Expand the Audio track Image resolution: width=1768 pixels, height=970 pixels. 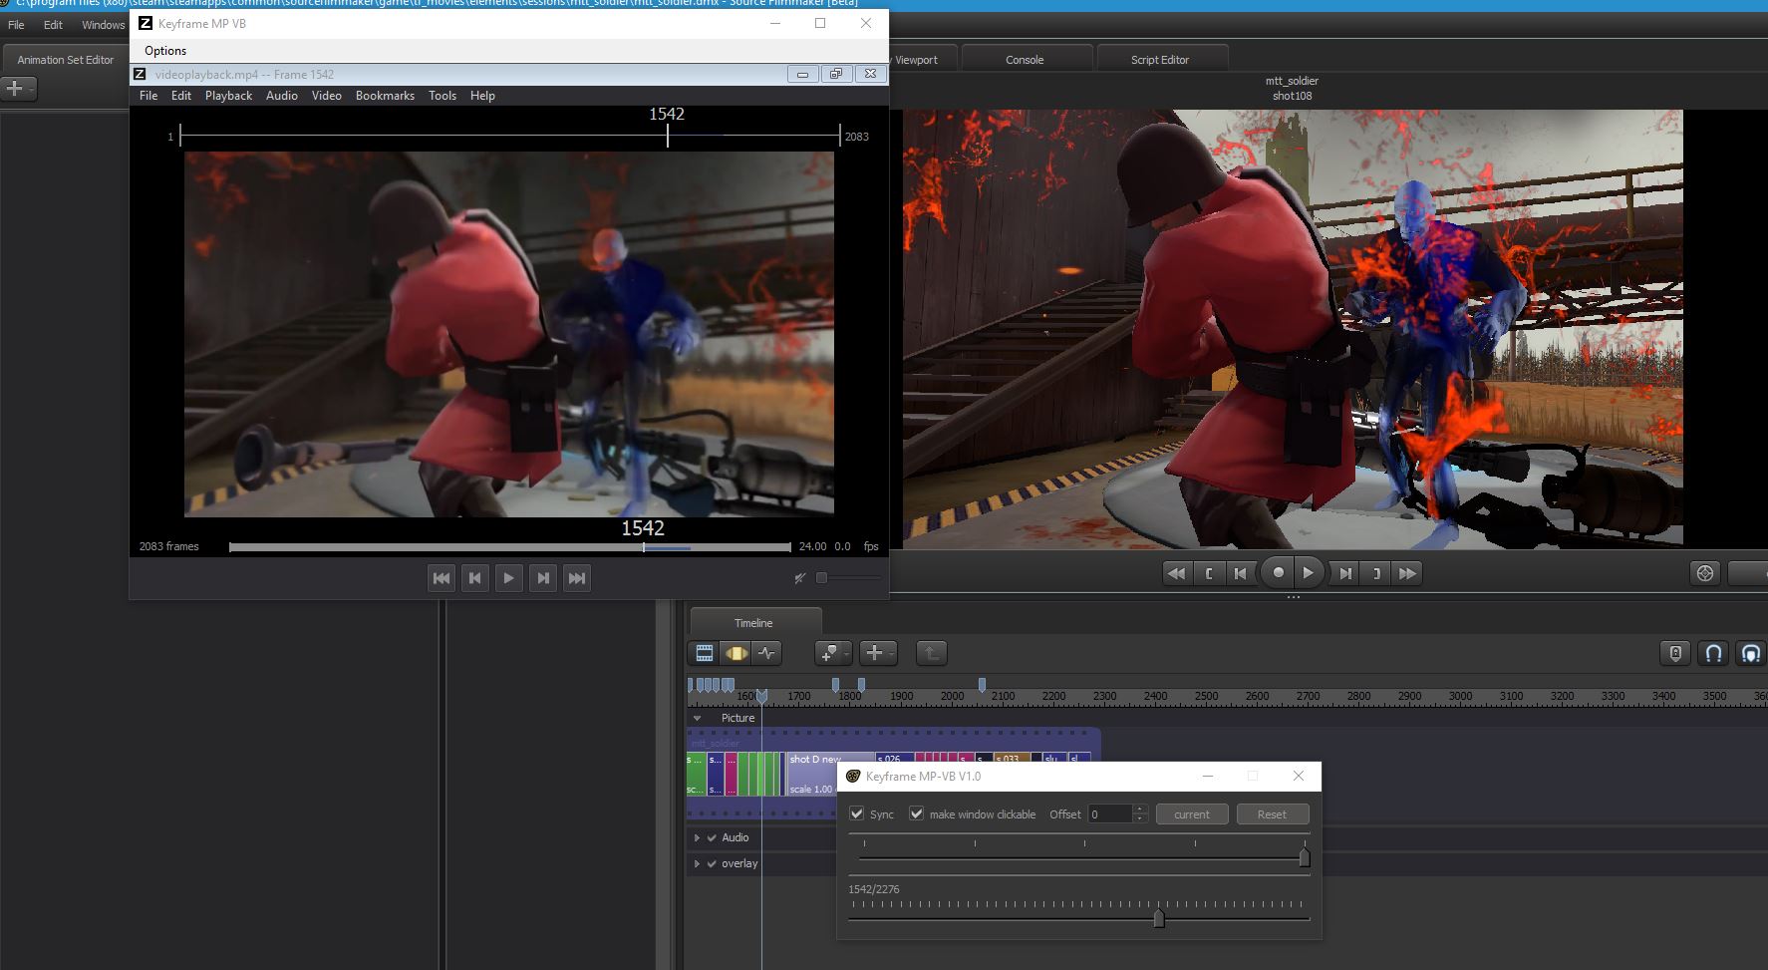point(697,837)
